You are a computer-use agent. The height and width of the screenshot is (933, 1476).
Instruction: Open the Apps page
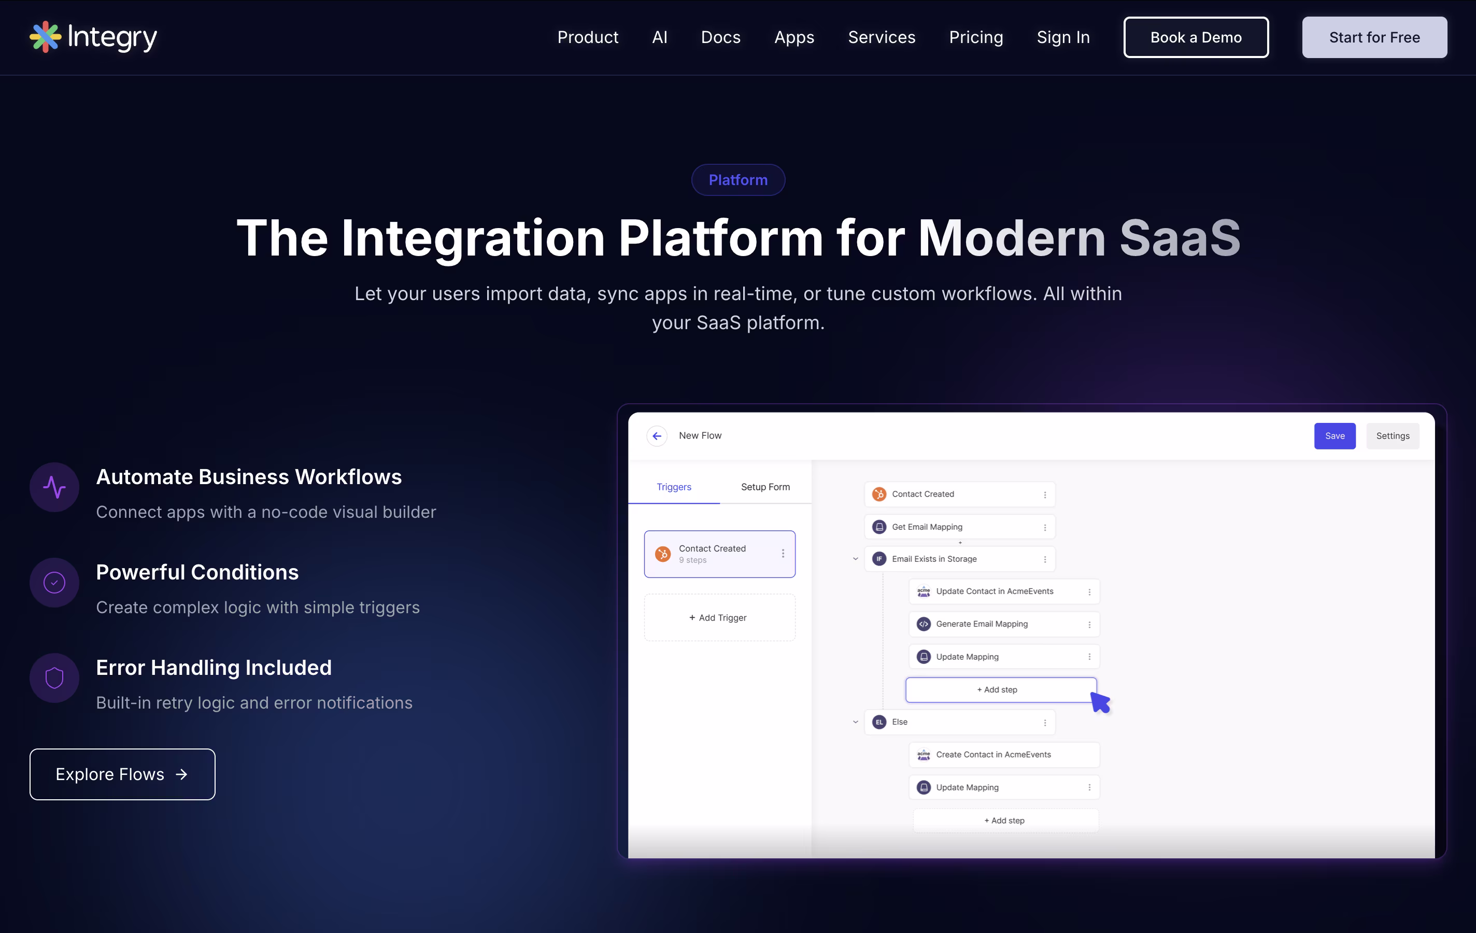(x=794, y=37)
